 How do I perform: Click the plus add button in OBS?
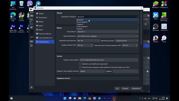pyautogui.click(x=32, y=87)
